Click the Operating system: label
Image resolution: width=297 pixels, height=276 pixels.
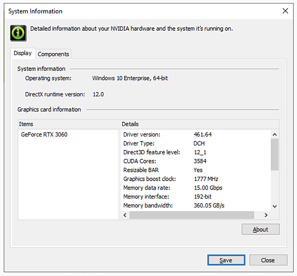click(49, 78)
